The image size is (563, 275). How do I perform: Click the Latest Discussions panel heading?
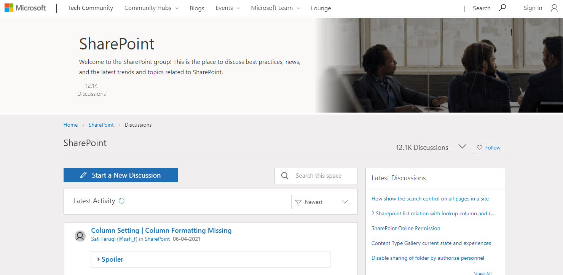coord(399,178)
